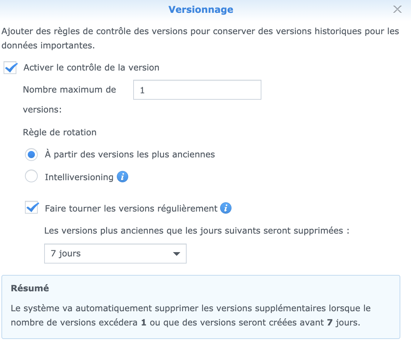Click the info icon after 'Faire tourner les versions régulièrement'

coord(226,208)
